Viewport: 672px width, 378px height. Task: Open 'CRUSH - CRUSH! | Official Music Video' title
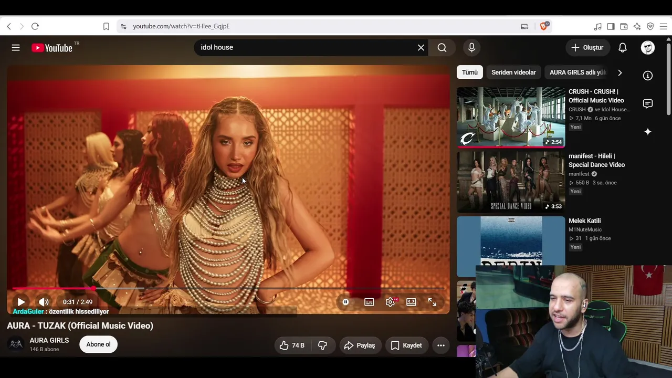click(596, 96)
